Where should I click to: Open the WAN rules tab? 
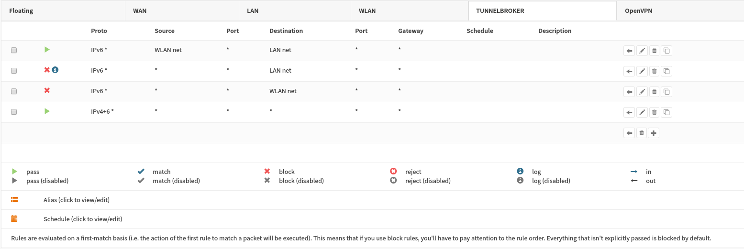[140, 11]
